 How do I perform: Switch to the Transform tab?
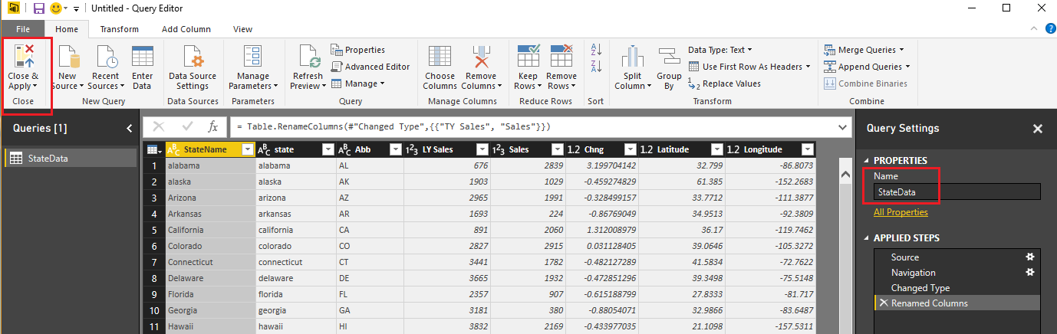119,29
